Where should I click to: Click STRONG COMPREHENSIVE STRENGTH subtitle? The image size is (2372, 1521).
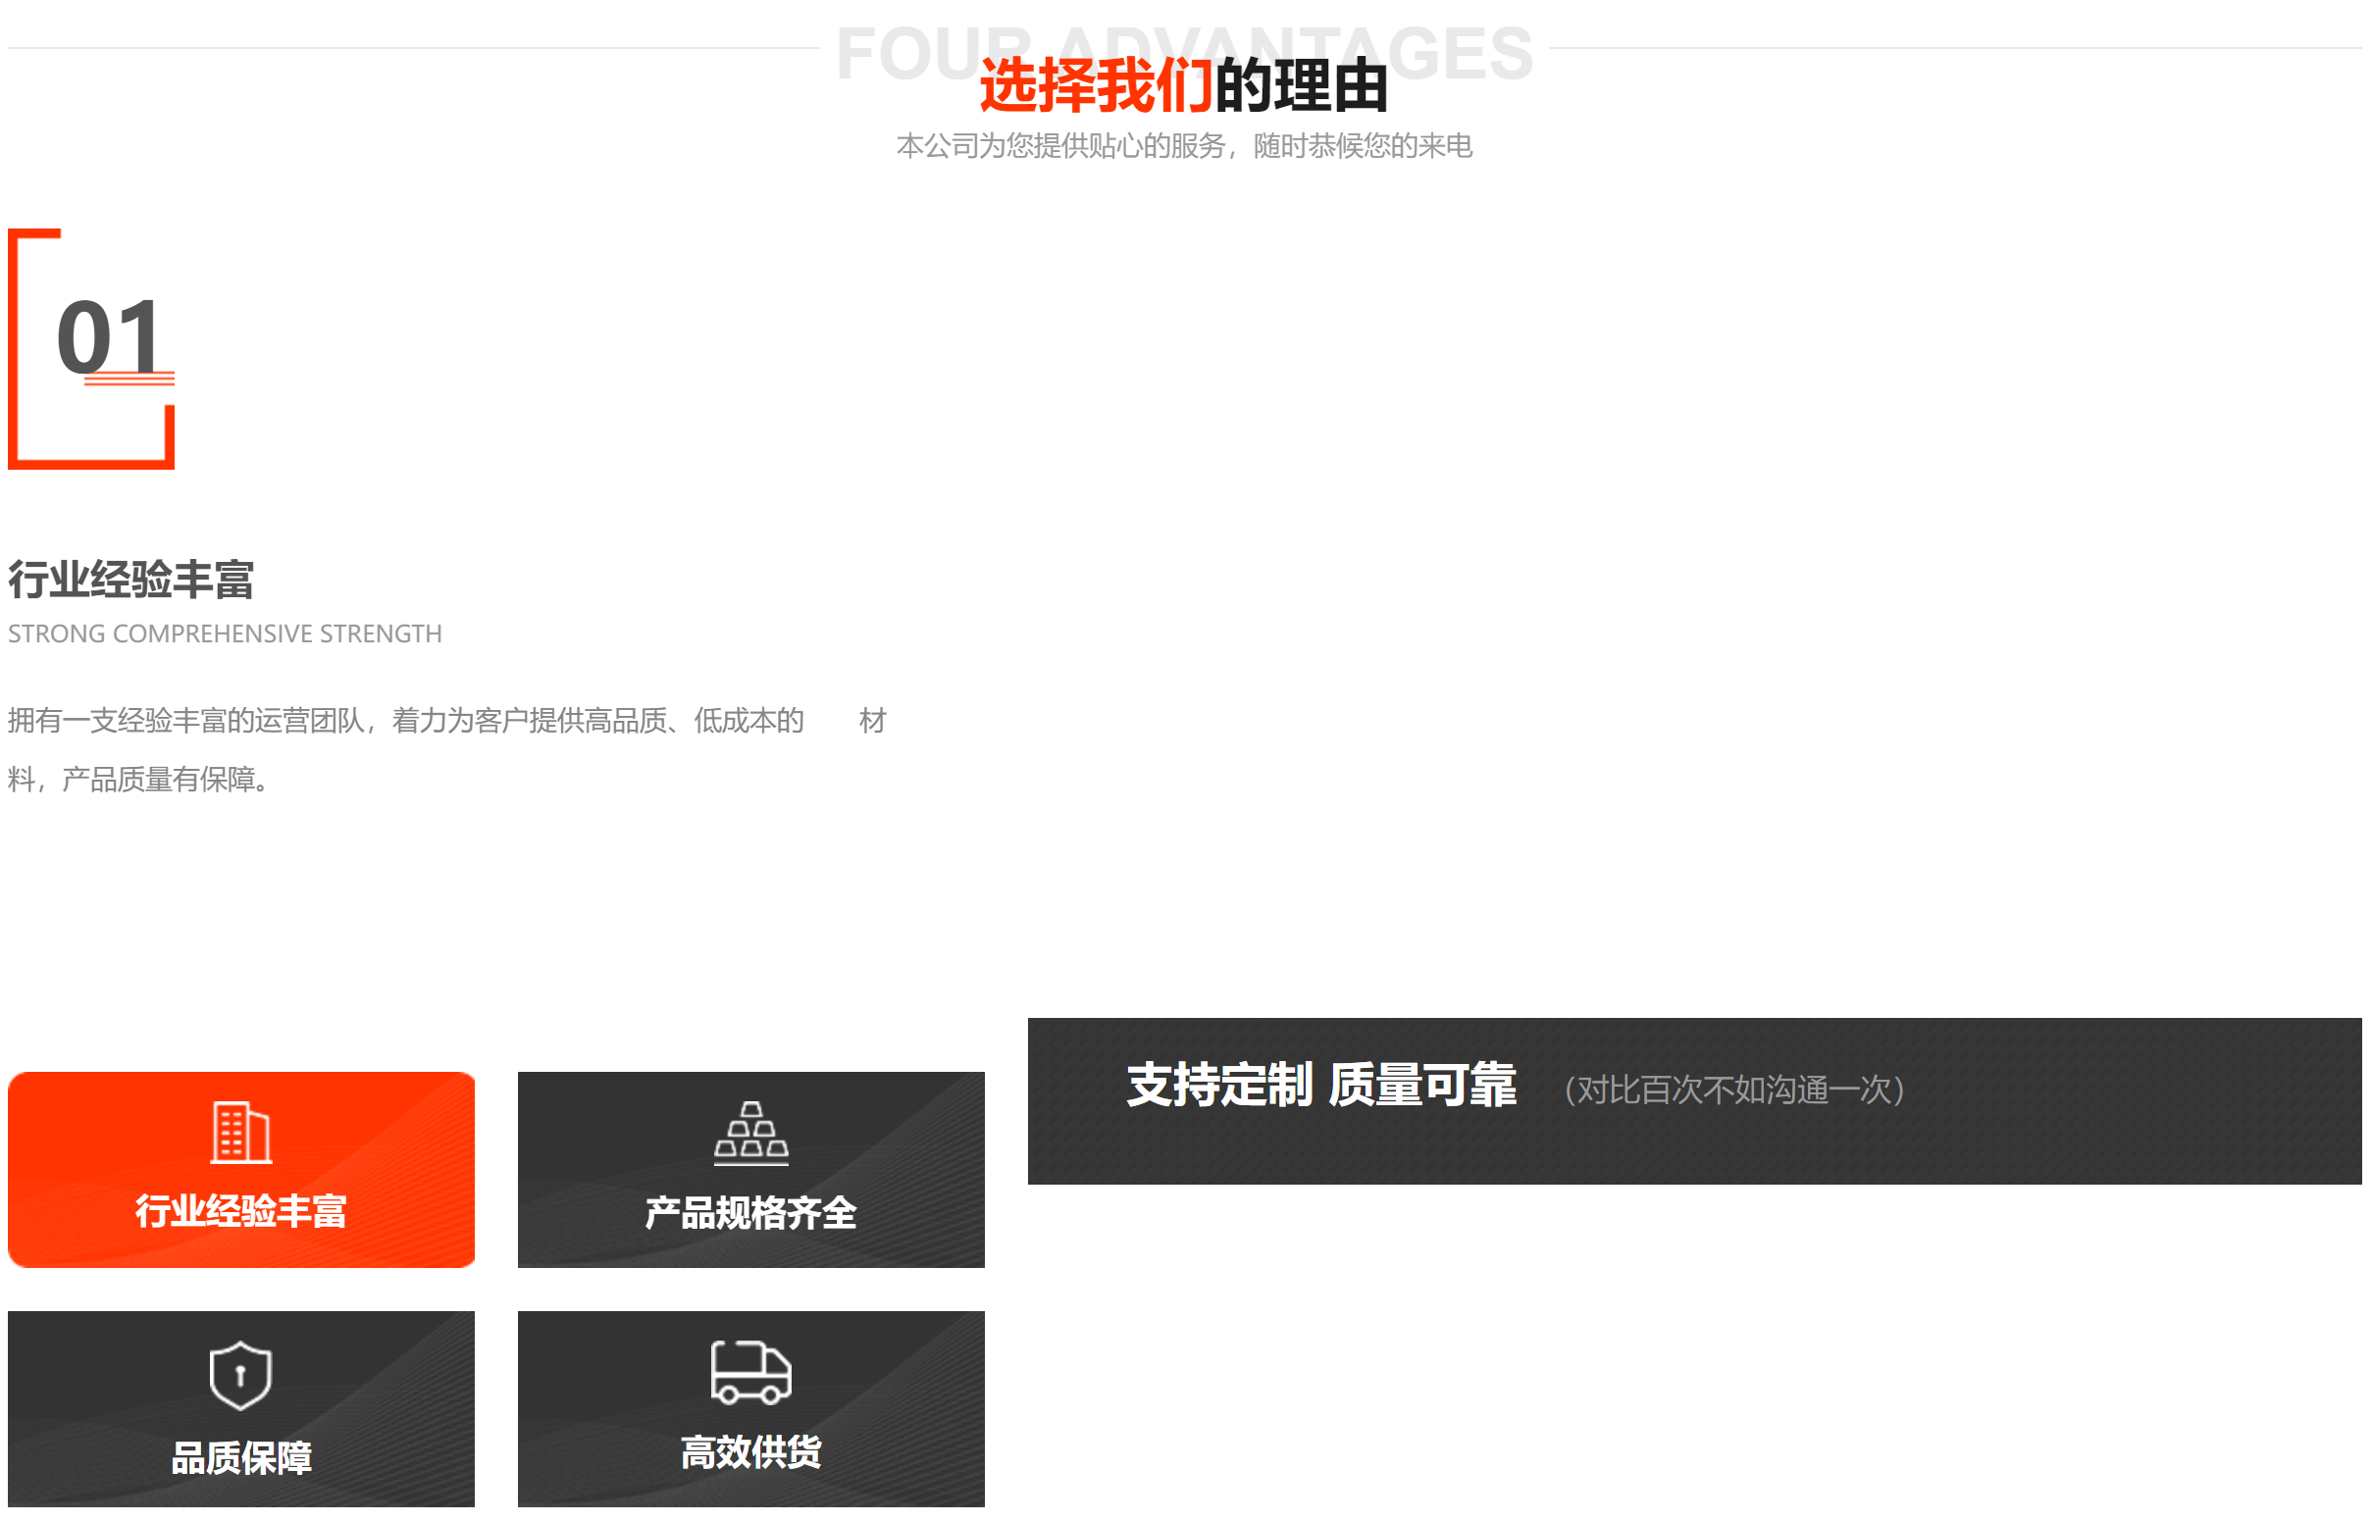point(226,636)
